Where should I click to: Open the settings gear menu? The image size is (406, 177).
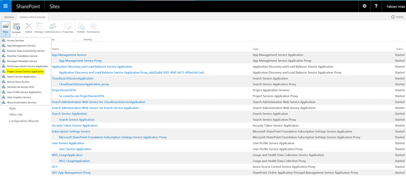pos(364,6)
